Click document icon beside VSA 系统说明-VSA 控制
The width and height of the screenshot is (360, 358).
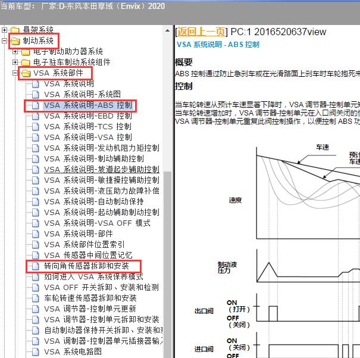coord(35,138)
